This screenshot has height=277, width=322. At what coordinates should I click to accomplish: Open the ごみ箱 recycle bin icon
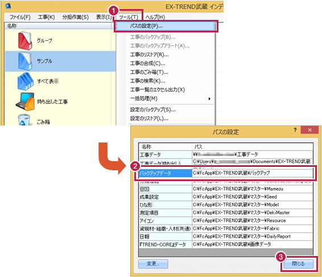click(x=24, y=120)
